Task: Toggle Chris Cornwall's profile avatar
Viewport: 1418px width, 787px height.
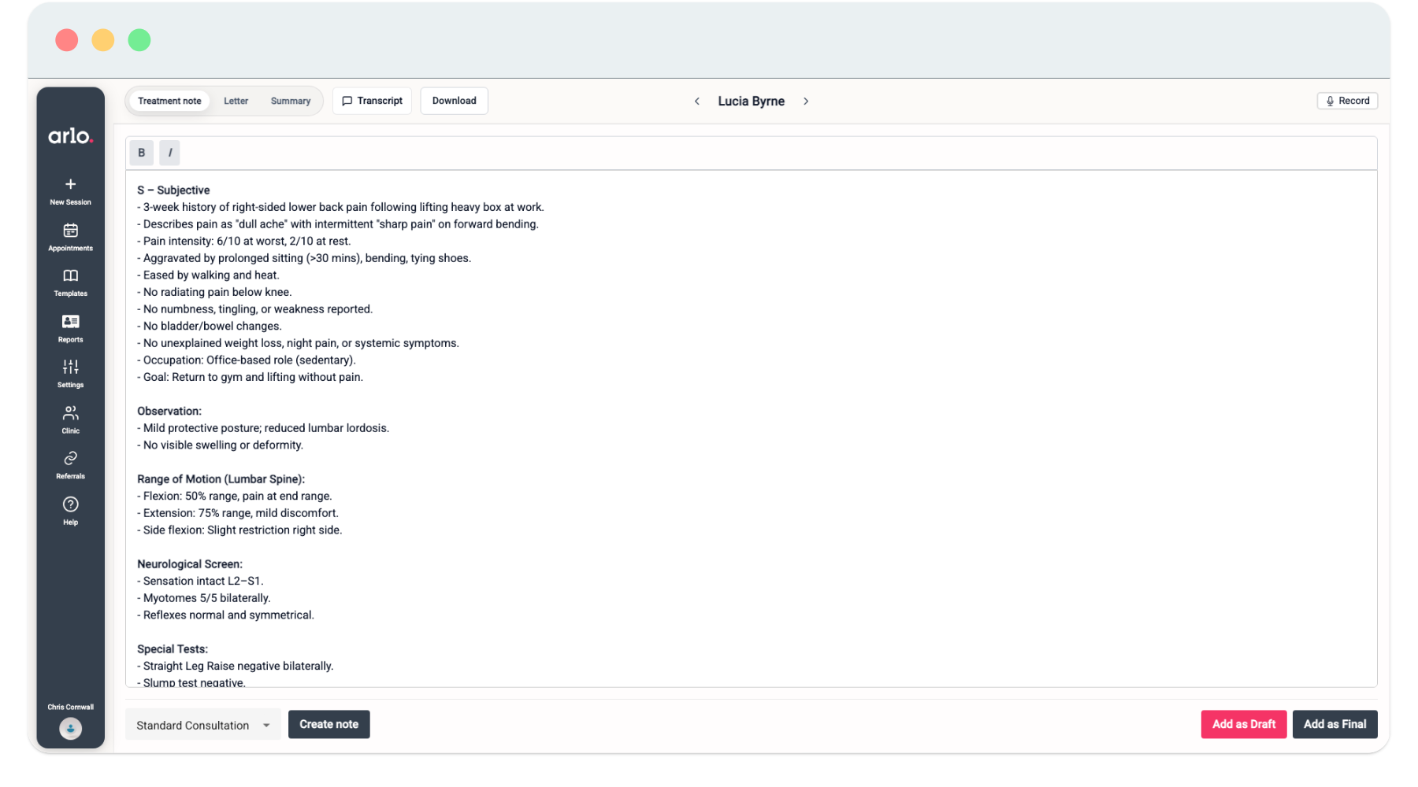Action: (70, 728)
